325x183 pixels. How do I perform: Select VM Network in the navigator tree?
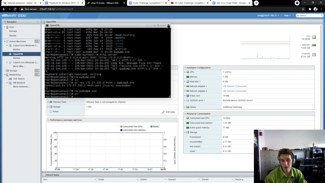(19, 83)
